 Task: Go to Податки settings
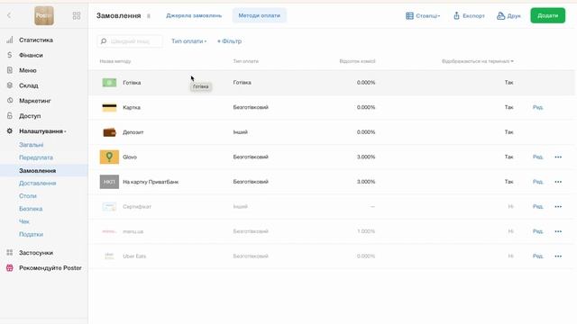32,234
